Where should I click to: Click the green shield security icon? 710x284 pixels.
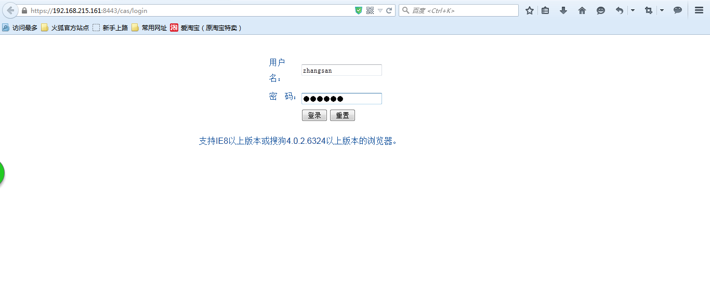359,10
